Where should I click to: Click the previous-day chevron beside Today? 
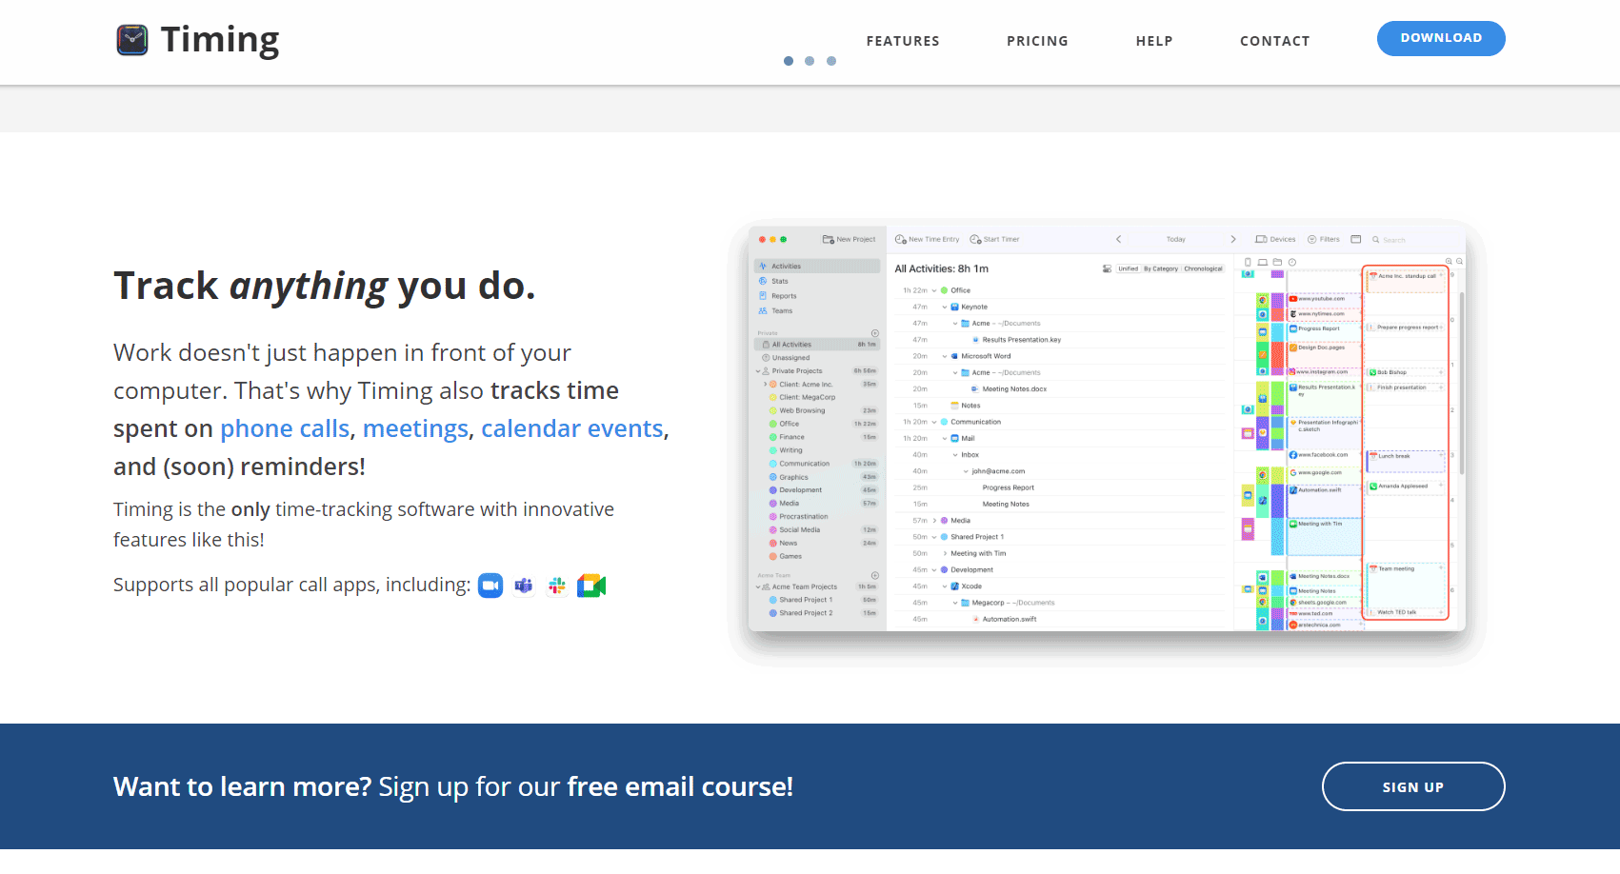1118,240
